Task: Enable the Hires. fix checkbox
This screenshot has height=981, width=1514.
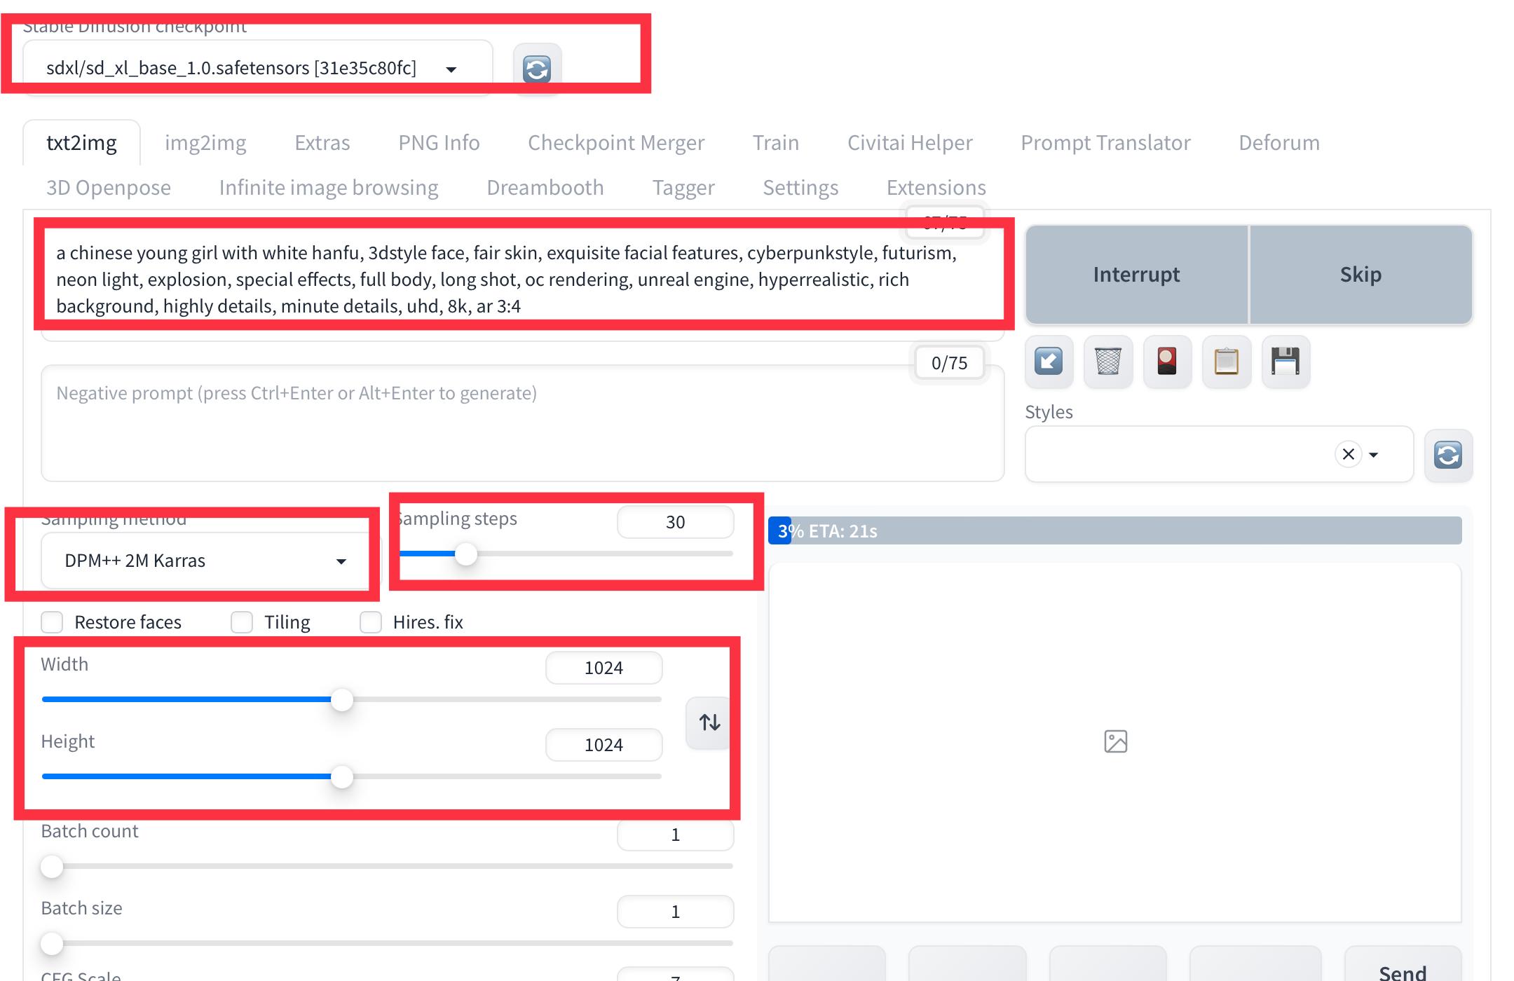Action: point(371,622)
